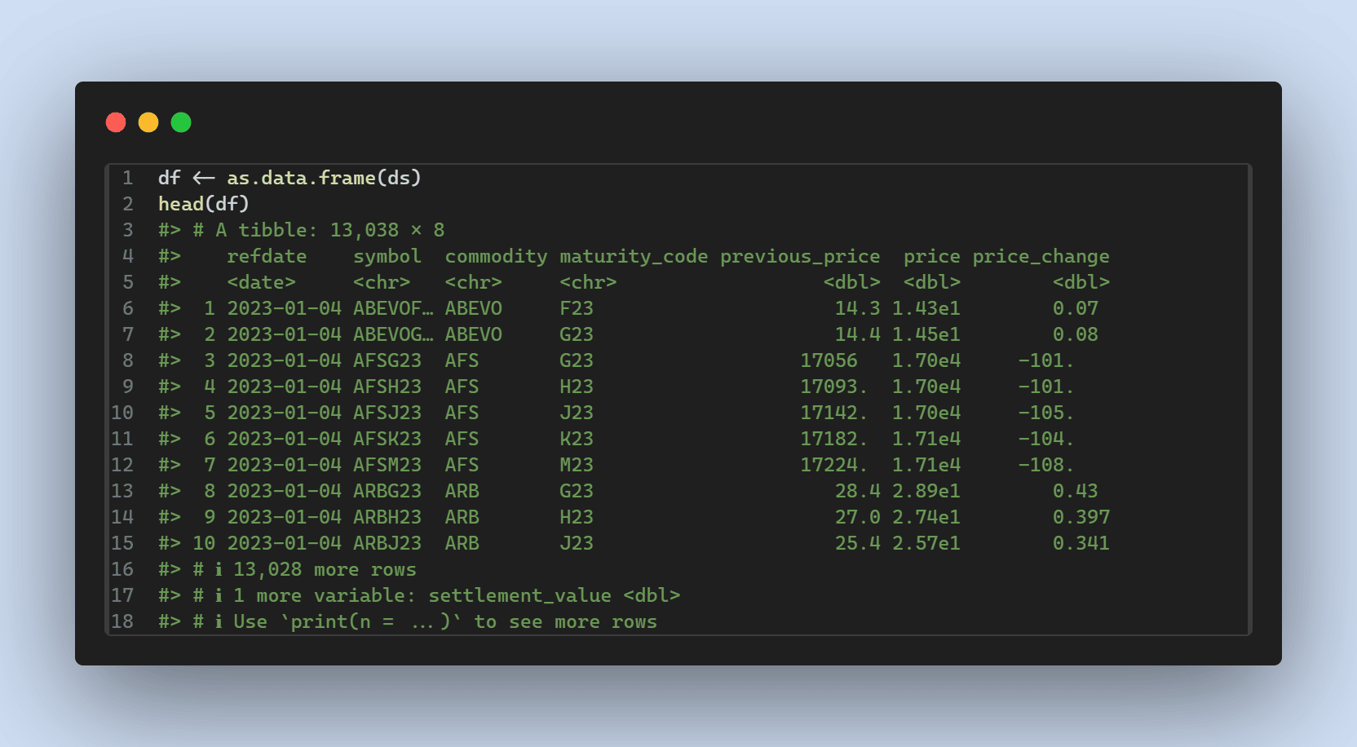Click the info icon before '1 more variable'
The image size is (1357, 747).
pyautogui.click(x=218, y=595)
